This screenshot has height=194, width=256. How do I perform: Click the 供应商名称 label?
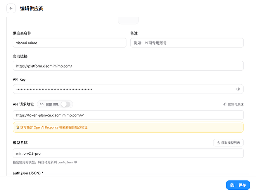[22, 33]
